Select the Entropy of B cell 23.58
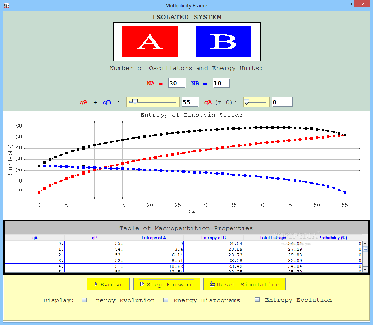 pyautogui.click(x=214, y=261)
